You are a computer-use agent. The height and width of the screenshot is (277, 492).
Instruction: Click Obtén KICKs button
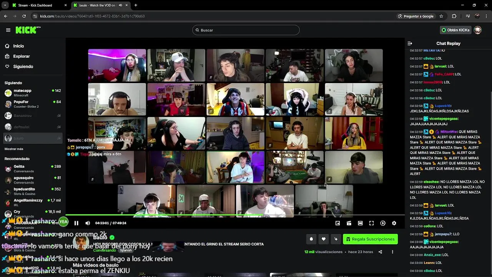coord(455,30)
